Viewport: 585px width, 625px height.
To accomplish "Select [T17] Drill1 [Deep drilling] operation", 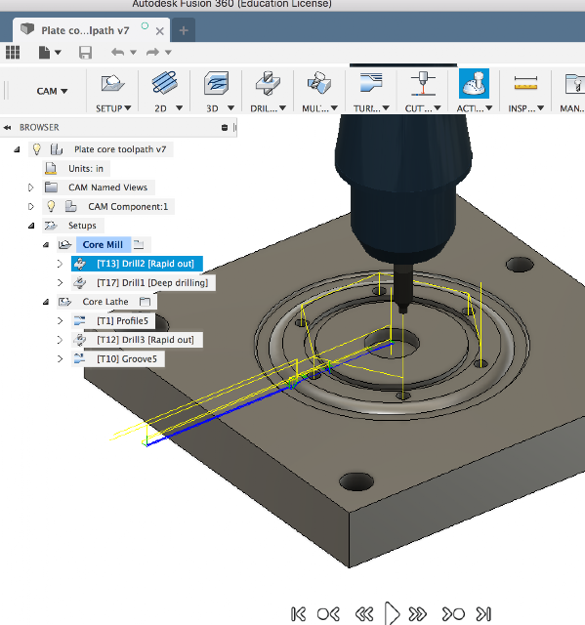I will point(152,283).
